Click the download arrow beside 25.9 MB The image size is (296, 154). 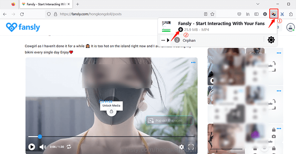click(x=180, y=29)
